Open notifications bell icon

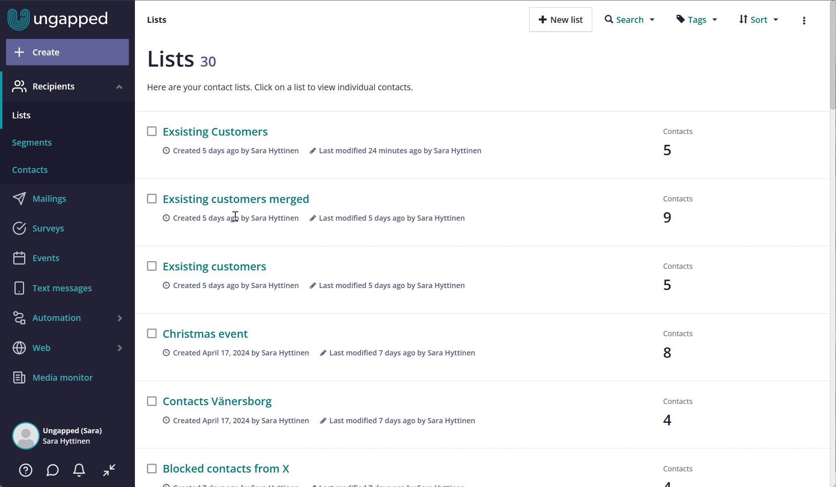[x=79, y=470]
